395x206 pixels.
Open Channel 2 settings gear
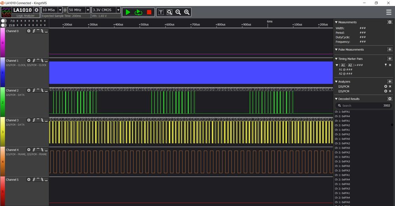[29, 90]
